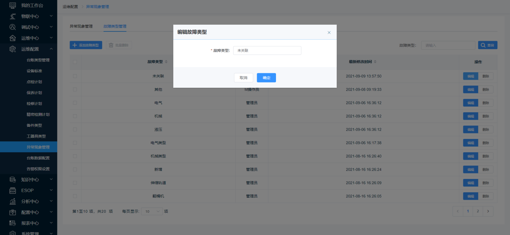
Task: Sort by 故障类型 column arrows
Action: click(166, 62)
